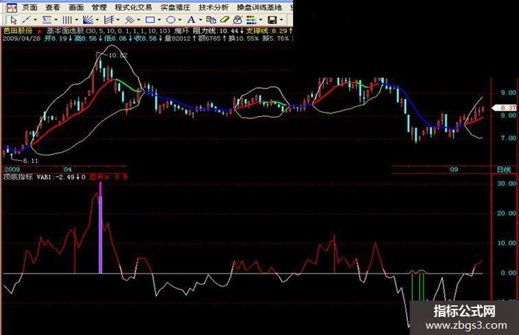519x335 pixels.
Task: Select the arrow pointer tool
Action: tap(14, 20)
